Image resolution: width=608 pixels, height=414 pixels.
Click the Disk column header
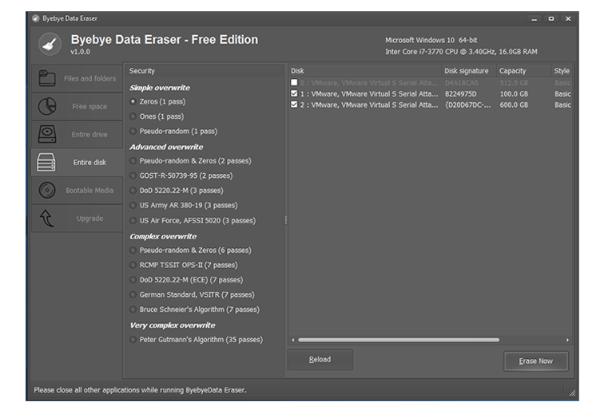[364, 71]
